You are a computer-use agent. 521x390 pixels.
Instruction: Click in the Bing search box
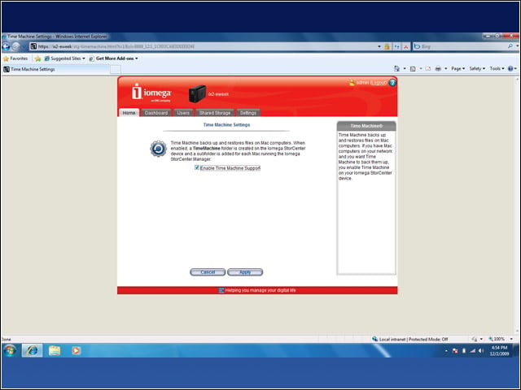460,47
